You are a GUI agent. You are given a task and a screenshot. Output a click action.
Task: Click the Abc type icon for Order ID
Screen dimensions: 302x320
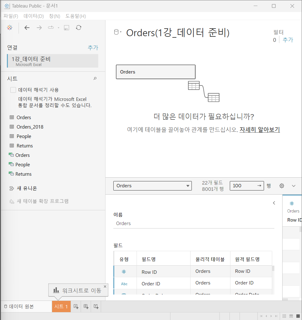pyautogui.click(x=124, y=284)
